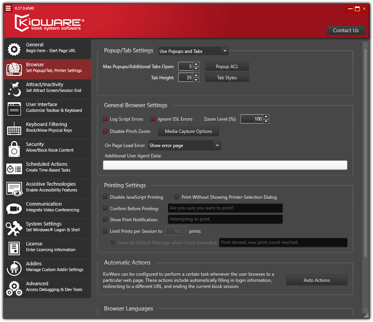Click Print denied message field
This screenshot has height=322, width=373.
(x=283, y=242)
